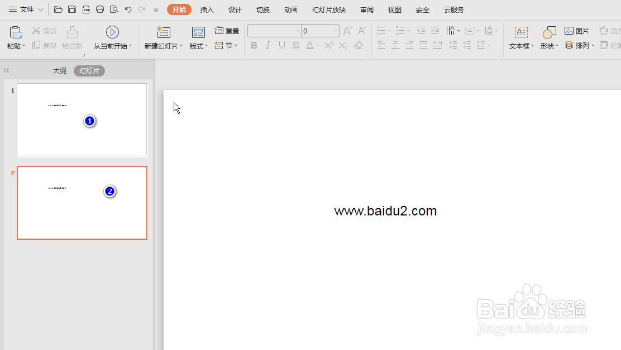Toggle strikethrough formatting
Viewport: 621px width, 350px height.
pyautogui.click(x=296, y=46)
